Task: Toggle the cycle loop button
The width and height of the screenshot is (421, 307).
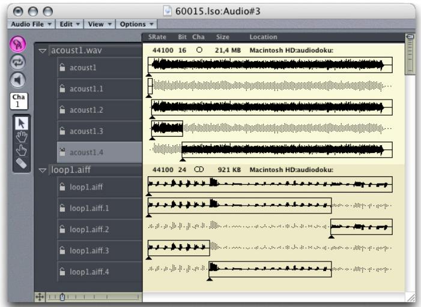Action: [x=18, y=62]
